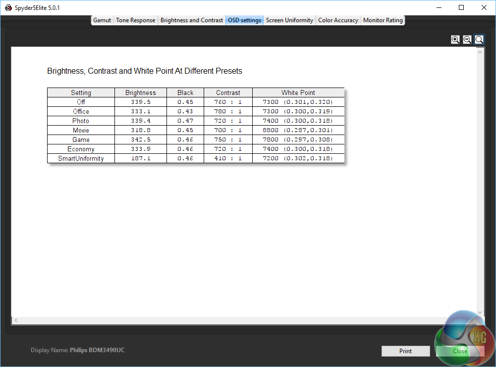Click the report heading about Different Presets
The width and height of the screenshot is (496, 367).
point(145,71)
